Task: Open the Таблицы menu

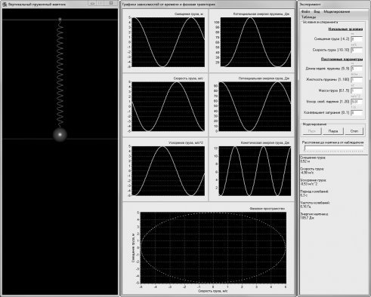Action: pyautogui.click(x=308, y=17)
